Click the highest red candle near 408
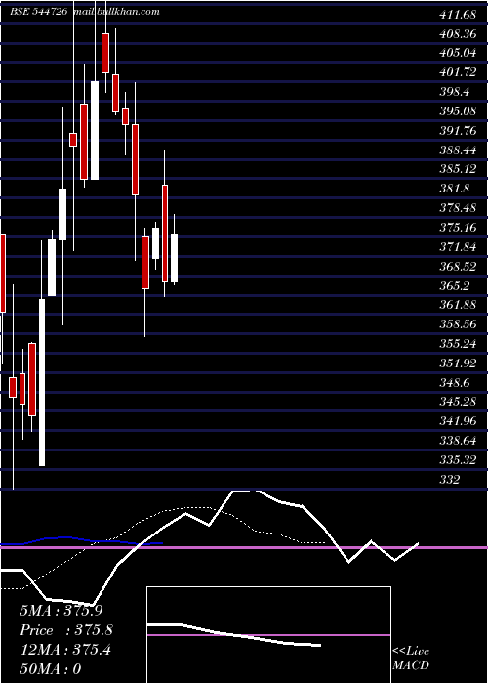The height and width of the screenshot is (684, 488). [105, 53]
